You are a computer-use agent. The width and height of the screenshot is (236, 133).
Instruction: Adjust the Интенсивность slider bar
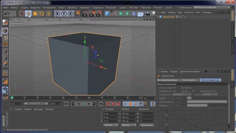pos(207,102)
